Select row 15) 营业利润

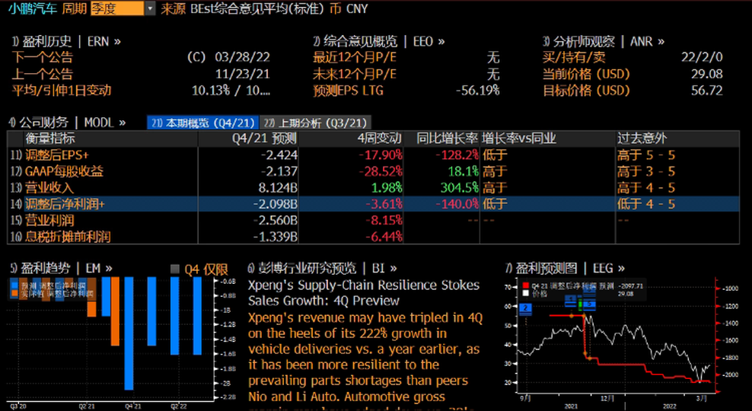[x=373, y=220]
